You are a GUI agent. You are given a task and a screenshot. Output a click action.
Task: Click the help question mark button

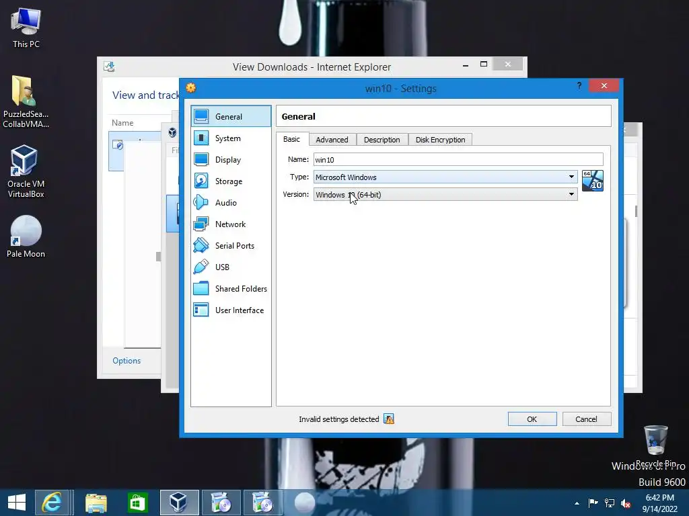point(579,85)
